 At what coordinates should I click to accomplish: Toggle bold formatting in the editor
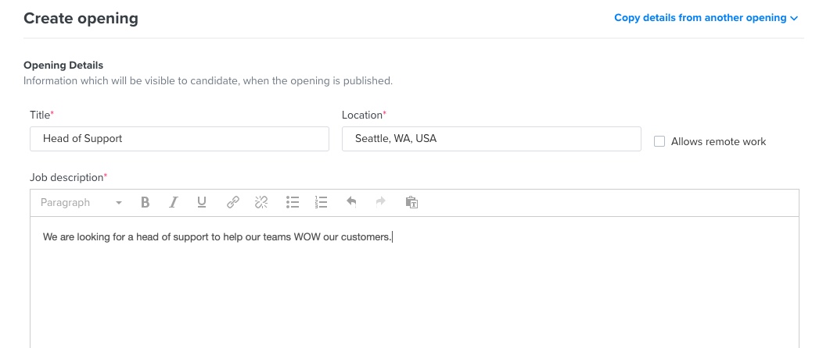145,203
